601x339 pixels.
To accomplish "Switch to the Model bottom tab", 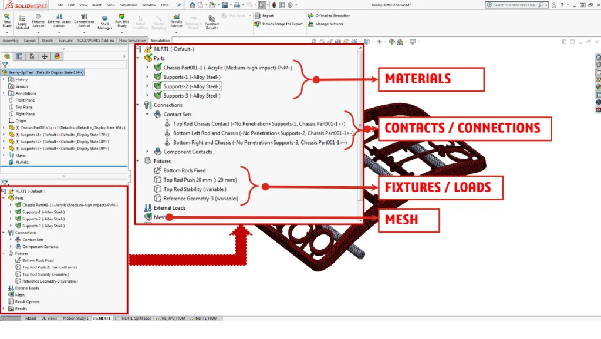I will tap(31, 318).
